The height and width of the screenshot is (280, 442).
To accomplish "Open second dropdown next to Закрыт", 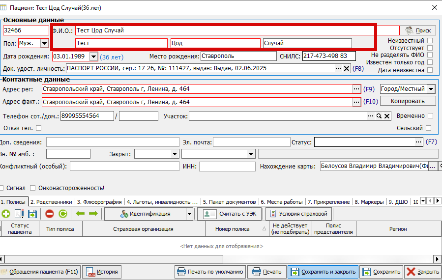I will tap(251, 154).
